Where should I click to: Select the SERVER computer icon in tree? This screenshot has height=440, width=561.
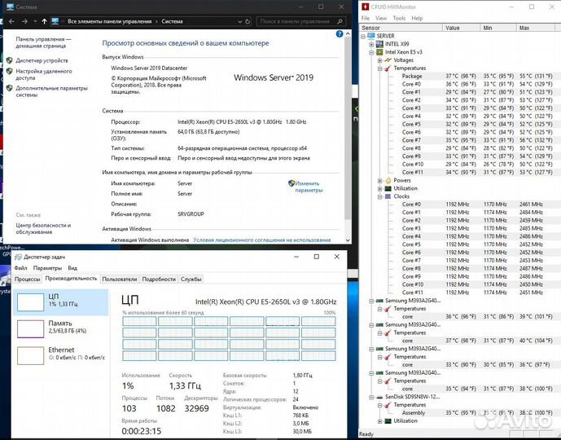370,36
